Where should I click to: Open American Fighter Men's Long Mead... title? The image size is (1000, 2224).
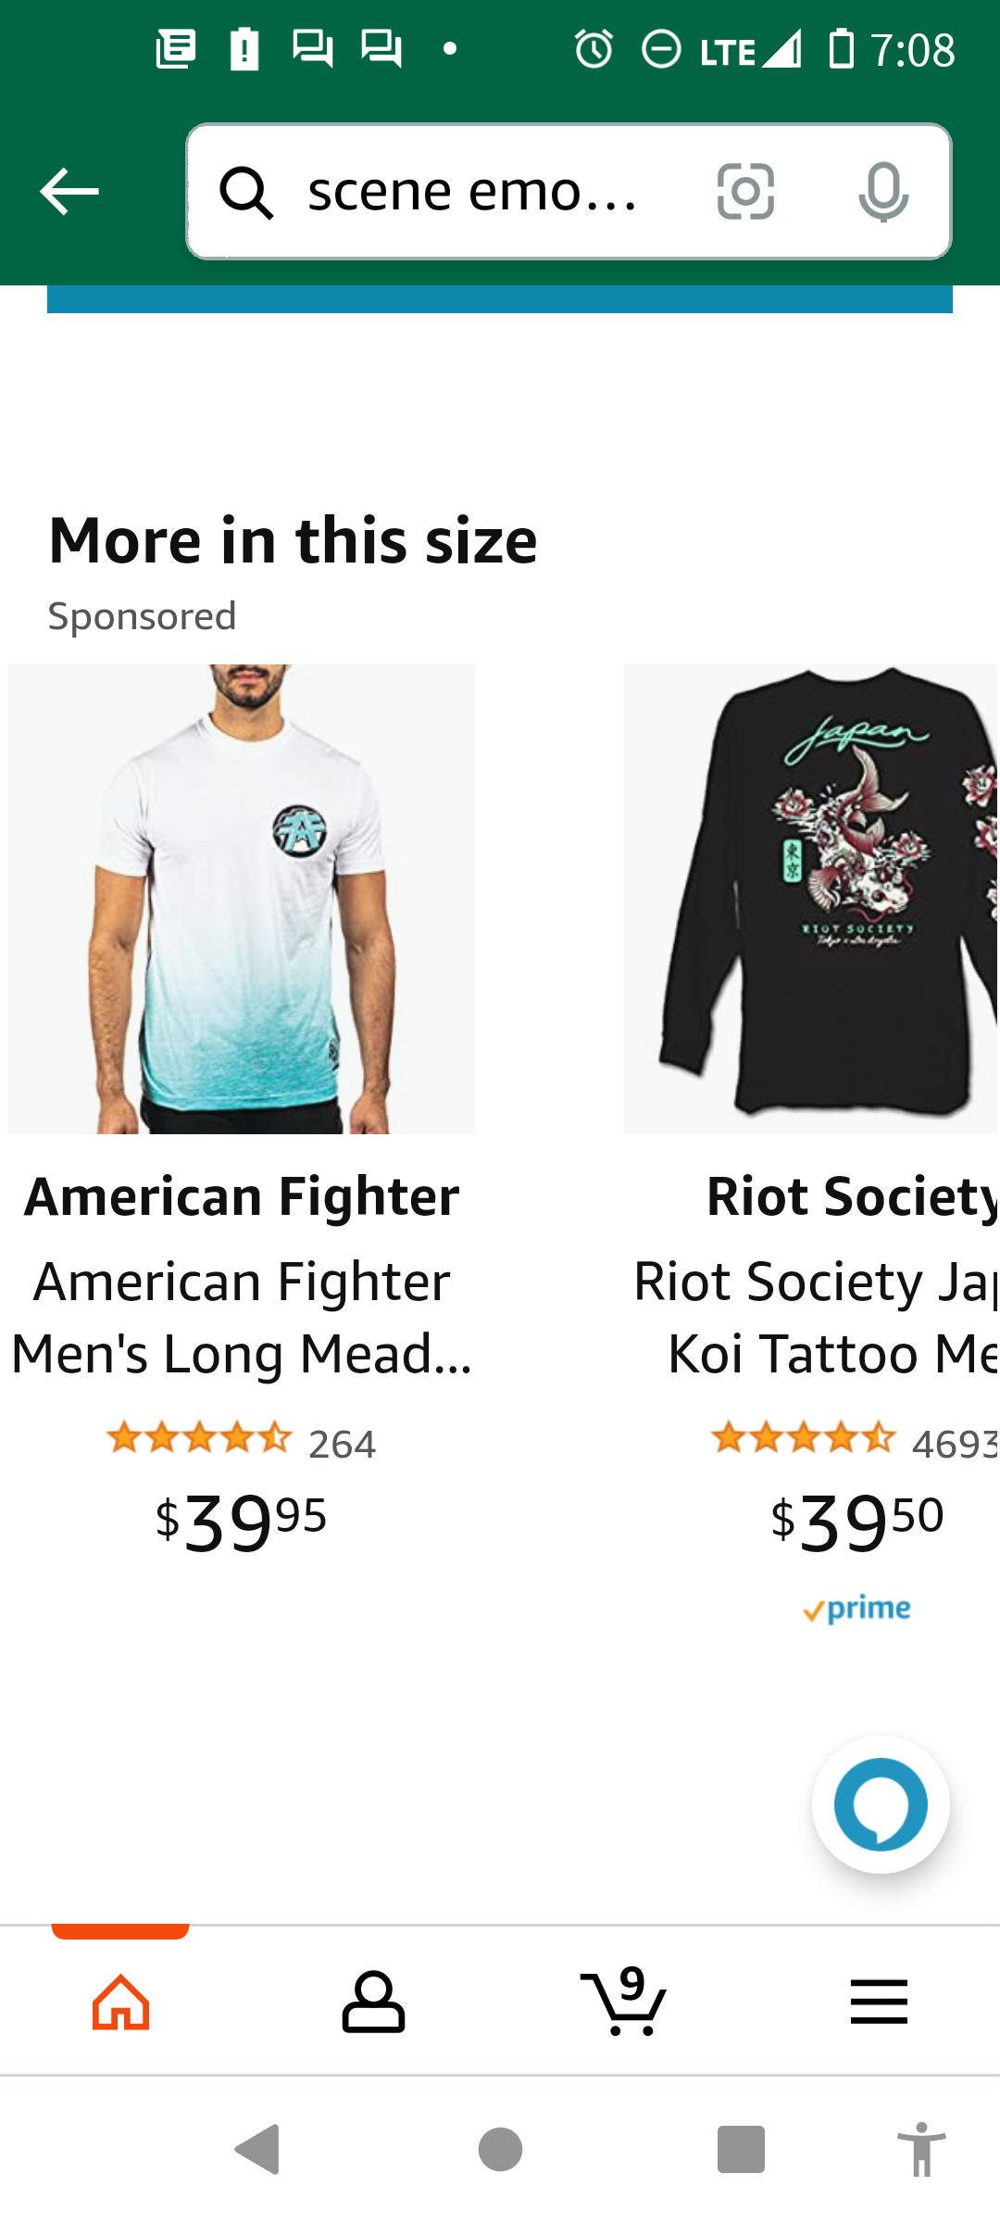242,1317
